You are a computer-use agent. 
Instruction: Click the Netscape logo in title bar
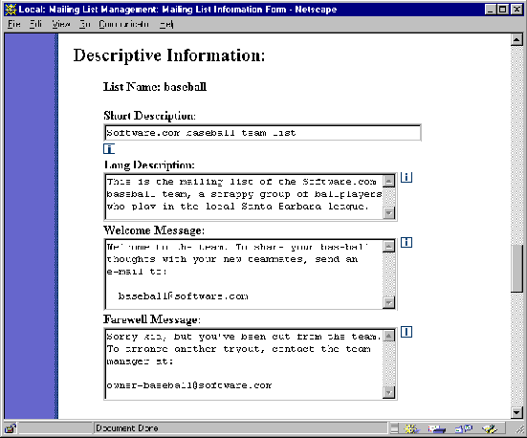pos(11,10)
